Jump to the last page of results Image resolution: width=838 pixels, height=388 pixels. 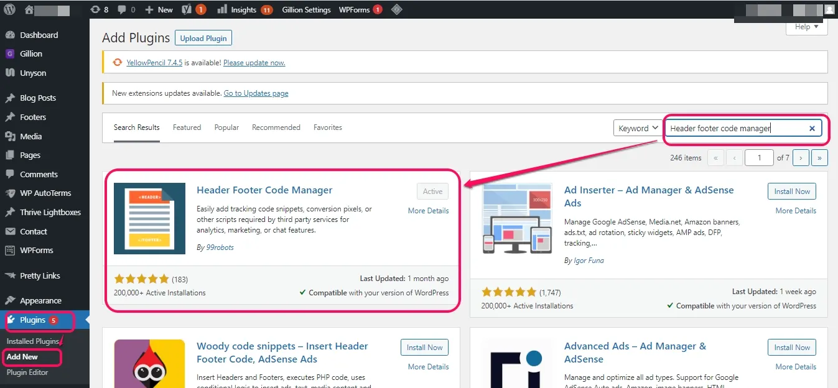(819, 158)
